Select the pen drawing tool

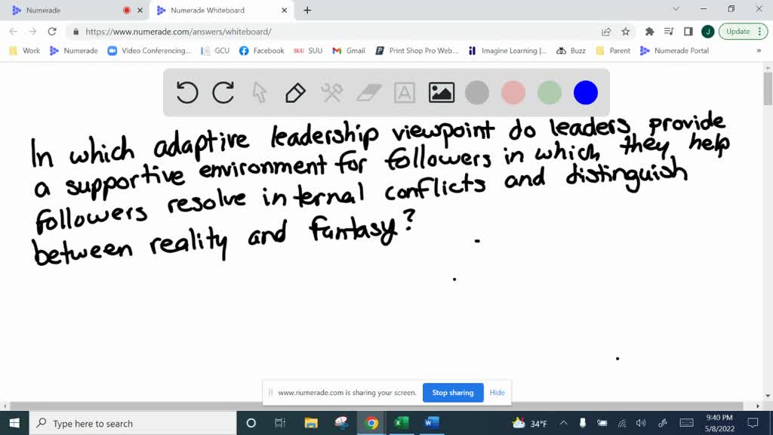tap(295, 93)
